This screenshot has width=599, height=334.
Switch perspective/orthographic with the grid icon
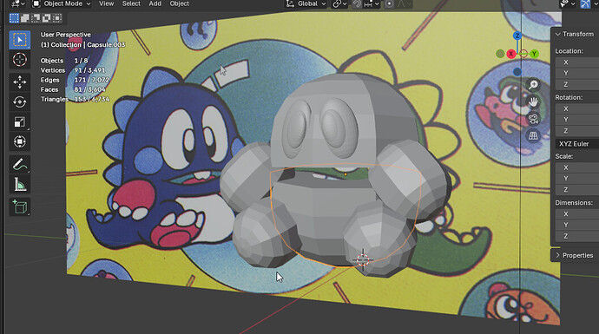[x=533, y=135]
